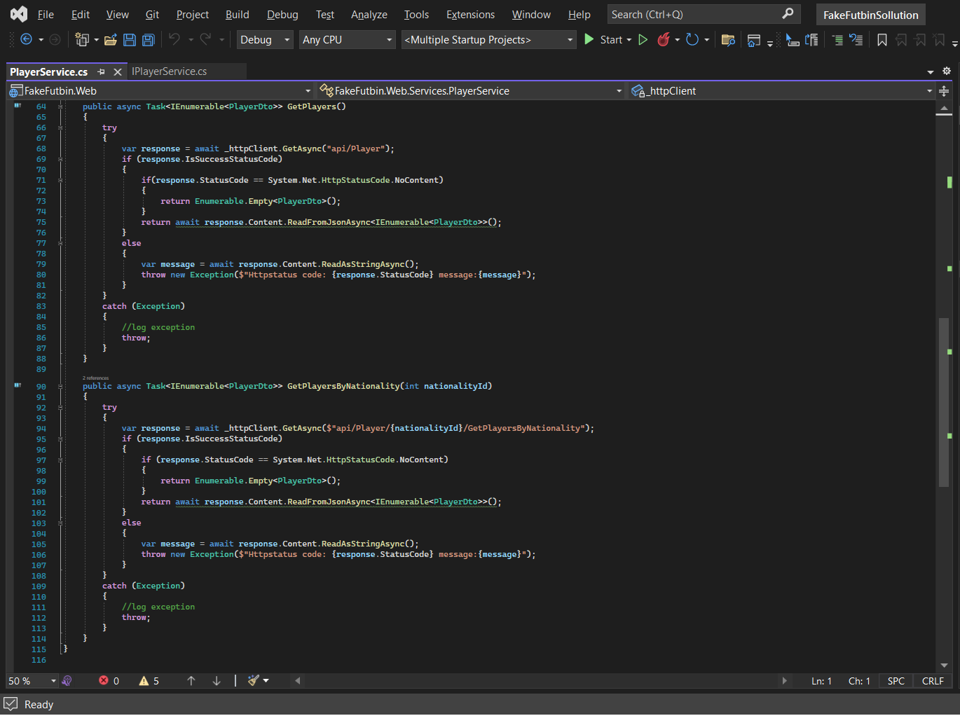Click the Undo icon in the toolbar
Screen dimensions: 960x723
tap(175, 40)
